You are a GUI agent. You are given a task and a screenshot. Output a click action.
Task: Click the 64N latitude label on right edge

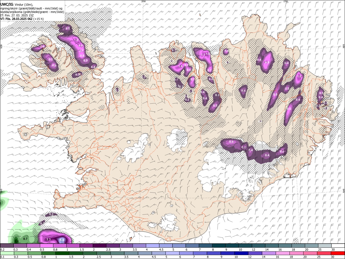[x=344, y=190]
